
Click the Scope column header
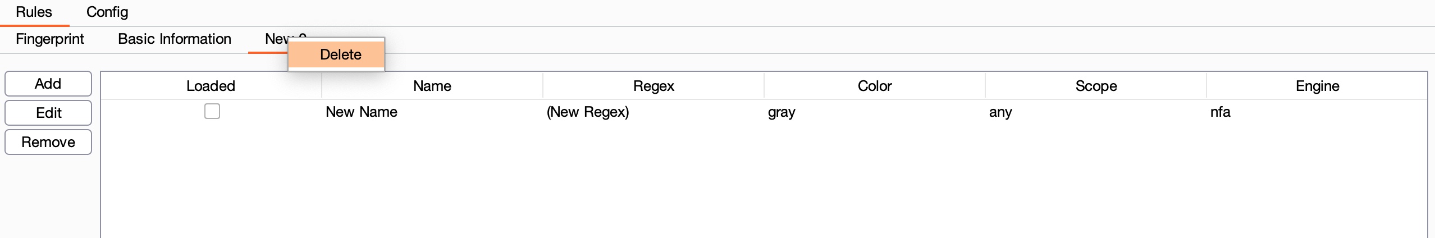pos(1096,86)
